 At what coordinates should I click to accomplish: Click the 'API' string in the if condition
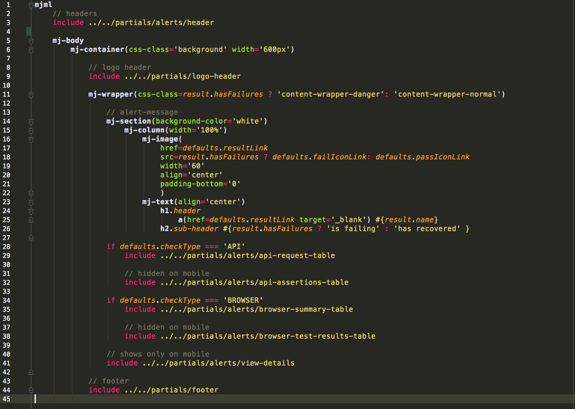coord(234,247)
